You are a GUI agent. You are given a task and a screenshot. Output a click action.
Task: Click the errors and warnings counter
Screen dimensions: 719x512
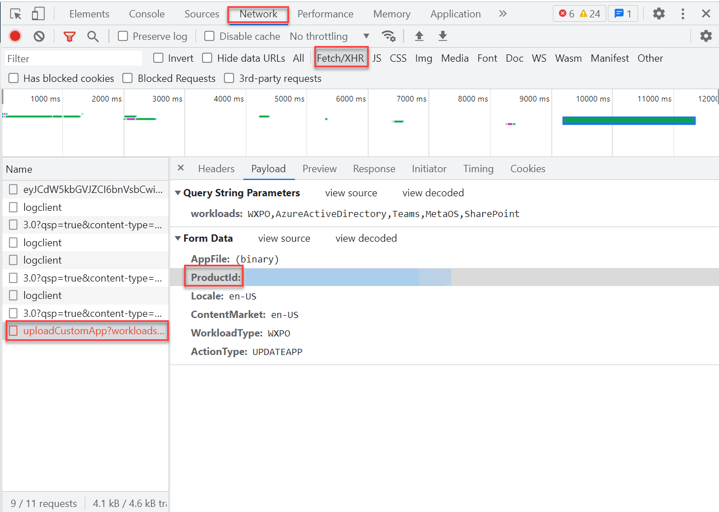coord(579,14)
